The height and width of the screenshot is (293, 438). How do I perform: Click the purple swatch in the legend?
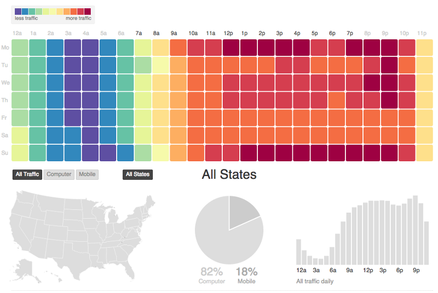18,11
